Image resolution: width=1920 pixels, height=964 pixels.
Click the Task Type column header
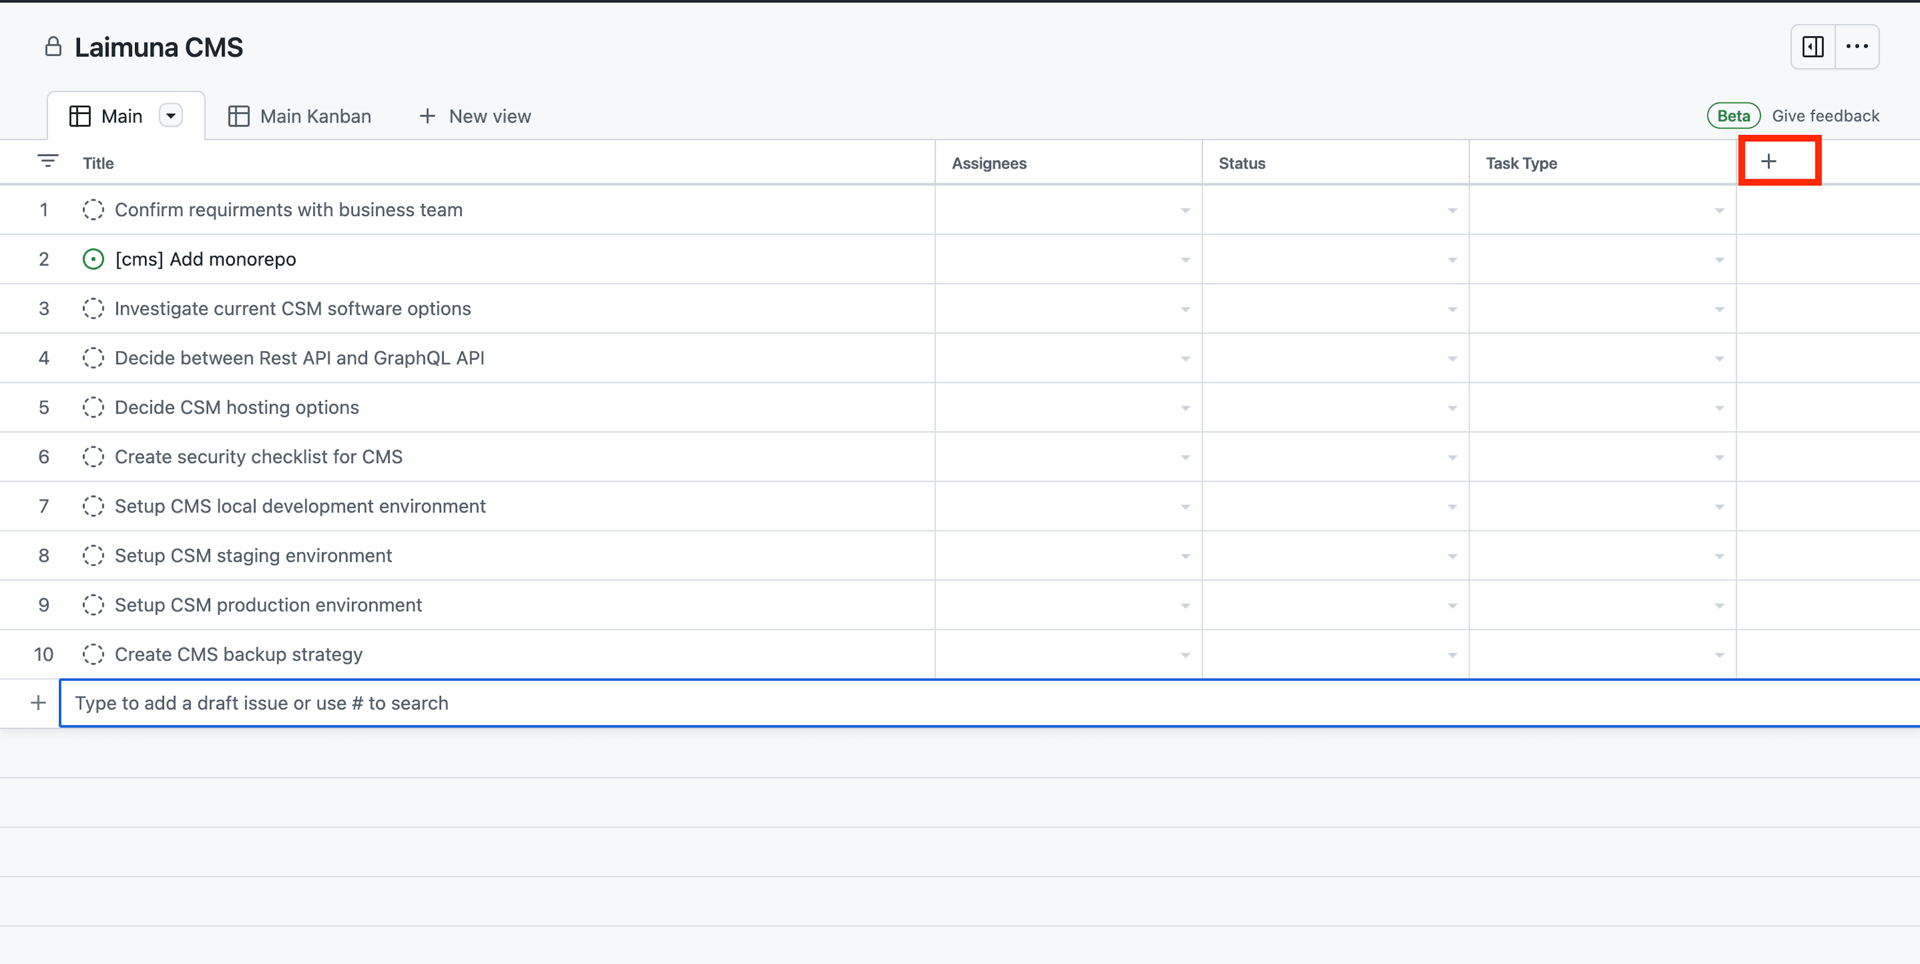click(x=1521, y=163)
